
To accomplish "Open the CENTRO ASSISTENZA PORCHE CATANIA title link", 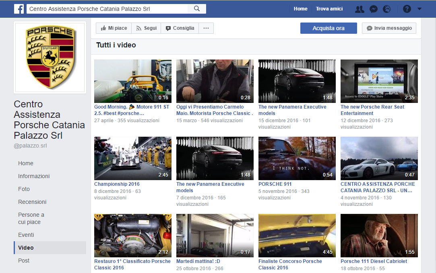I will [378, 187].
